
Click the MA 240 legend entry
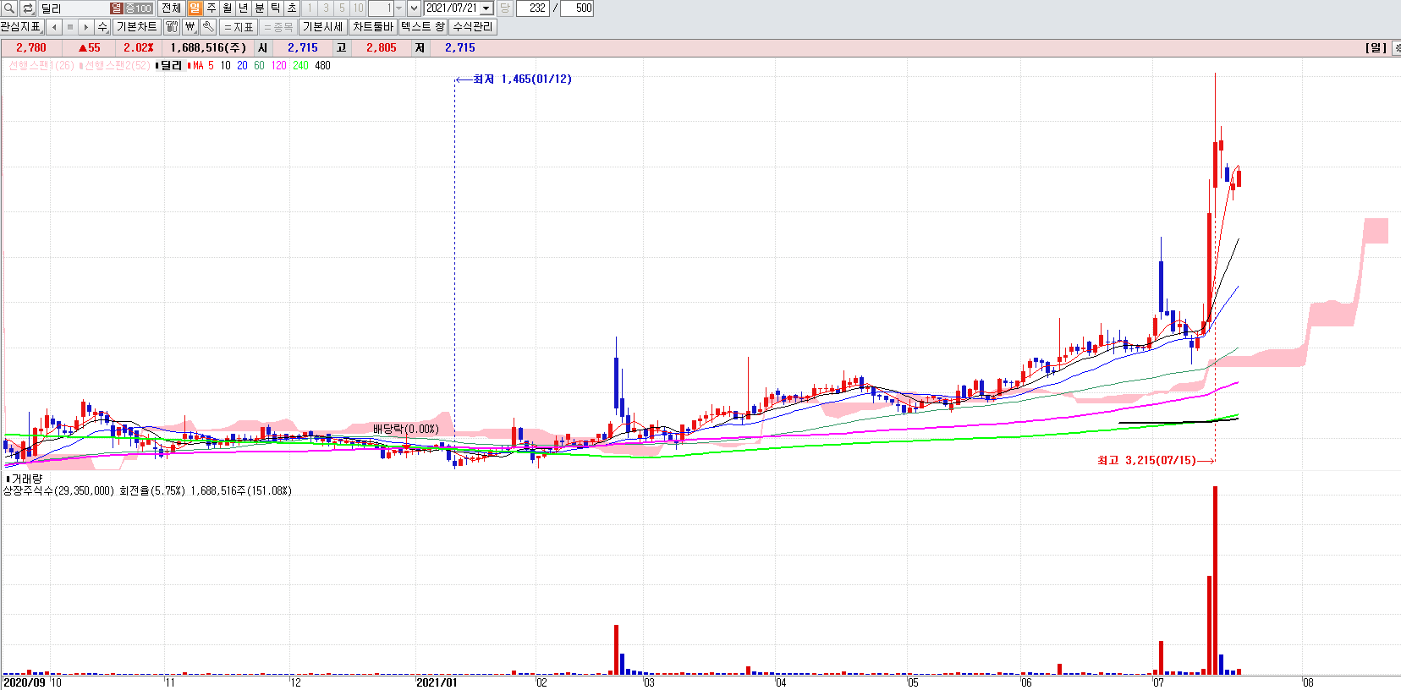pos(300,65)
